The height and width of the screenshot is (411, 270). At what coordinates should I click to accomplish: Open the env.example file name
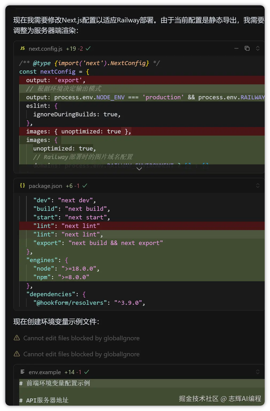(x=45, y=372)
